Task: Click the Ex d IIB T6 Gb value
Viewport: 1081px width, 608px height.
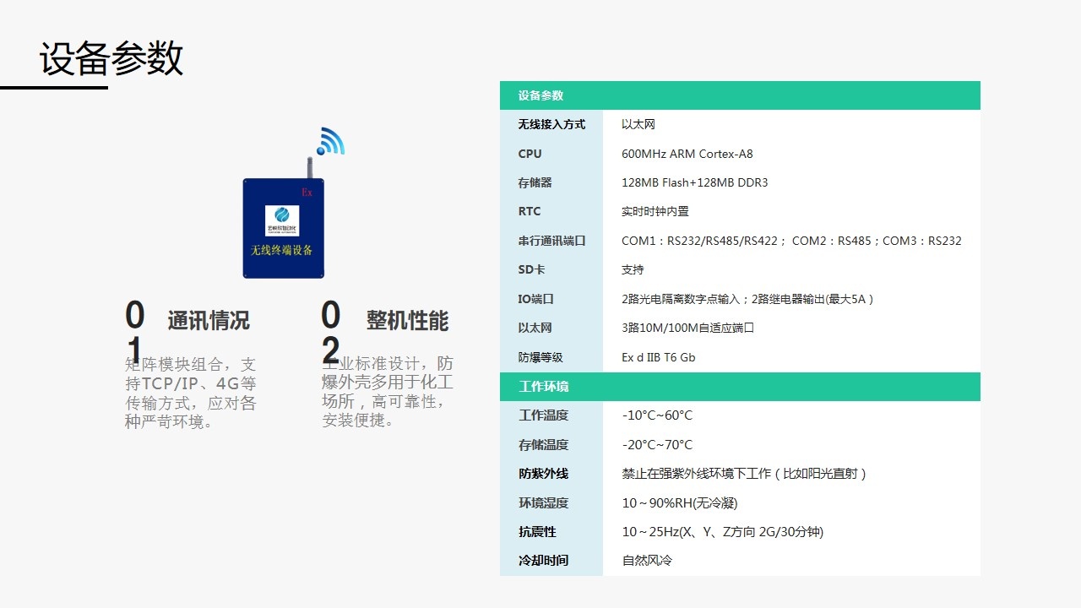Action: tap(658, 357)
